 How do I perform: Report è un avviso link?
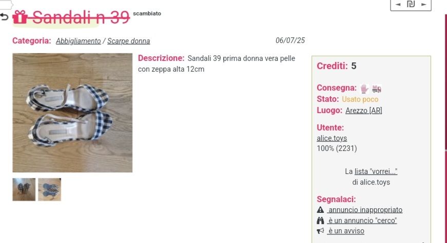tap(346, 231)
